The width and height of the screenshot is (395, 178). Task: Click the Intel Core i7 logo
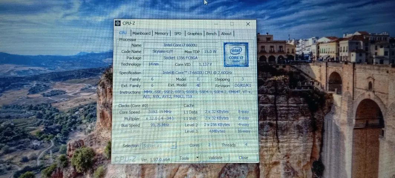pyautogui.click(x=236, y=55)
